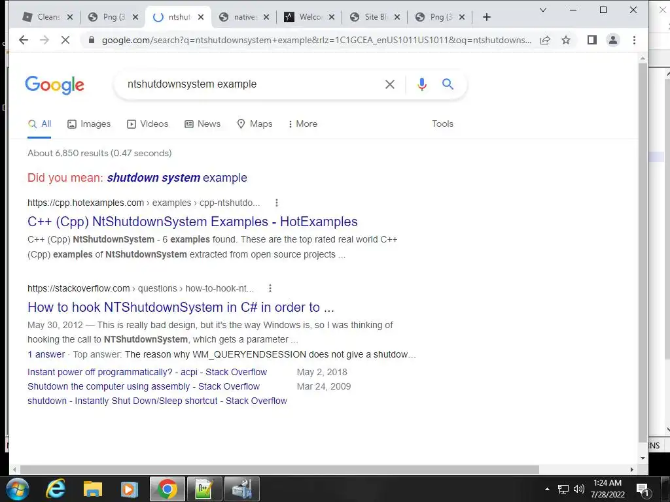Open File Explorer from taskbar
This screenshot has width=670, height=502.
coord(93,489)
